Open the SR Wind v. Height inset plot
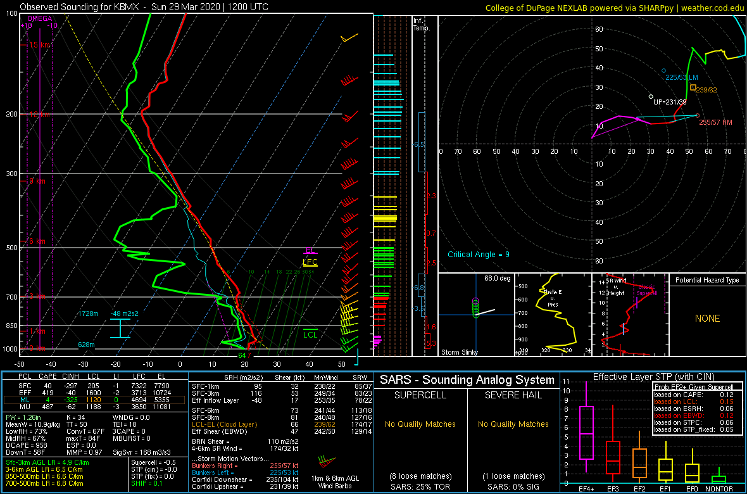This screenshot has height=494, width=747. point(630,315)
